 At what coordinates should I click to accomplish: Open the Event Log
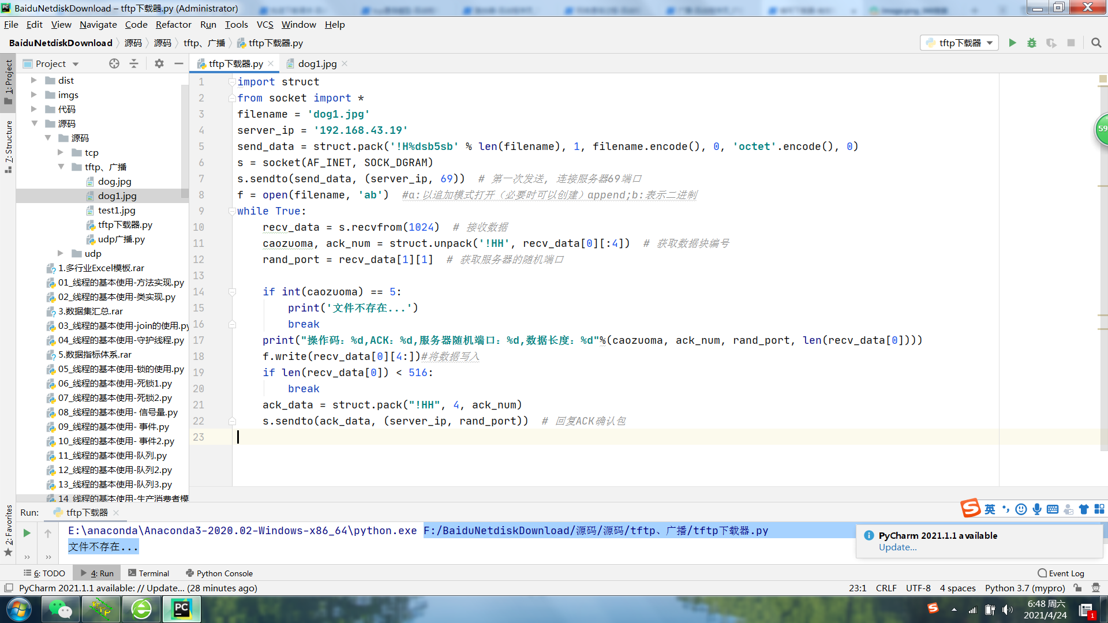click(x=1061, y=573)
